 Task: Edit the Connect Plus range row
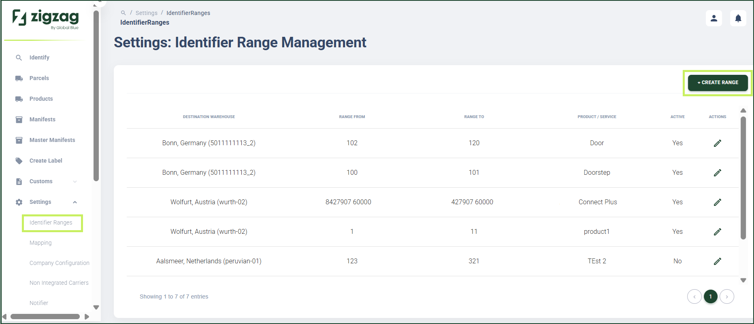point(717,202)
